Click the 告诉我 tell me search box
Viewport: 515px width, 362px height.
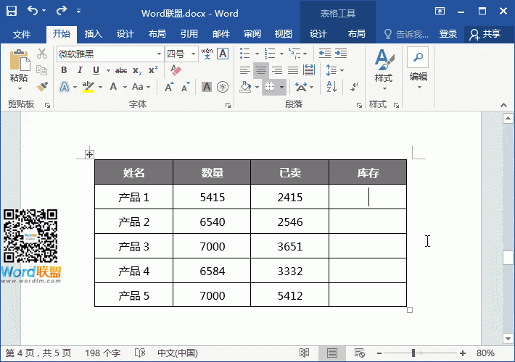click(x=407, y=34)
